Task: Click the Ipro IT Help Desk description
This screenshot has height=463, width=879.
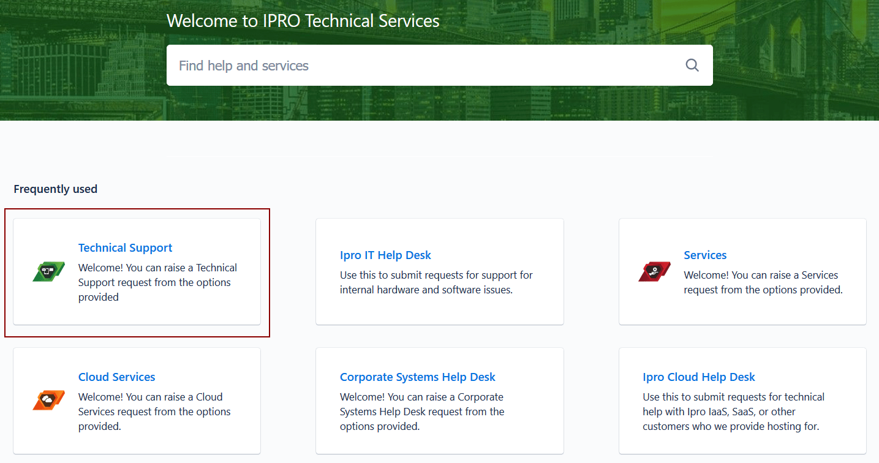Action: (436, 282)
